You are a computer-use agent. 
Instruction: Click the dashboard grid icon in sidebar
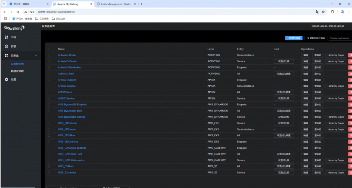(x=6, y=55)
